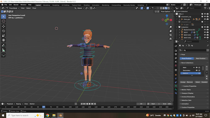Image resolution: width=210 pixels, height=118 pixels.
Task: Select the Move tool
Action: [3, 26]
